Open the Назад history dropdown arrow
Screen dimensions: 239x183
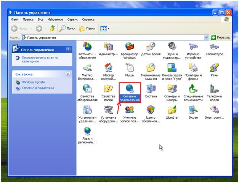click(x=31, y=28)
